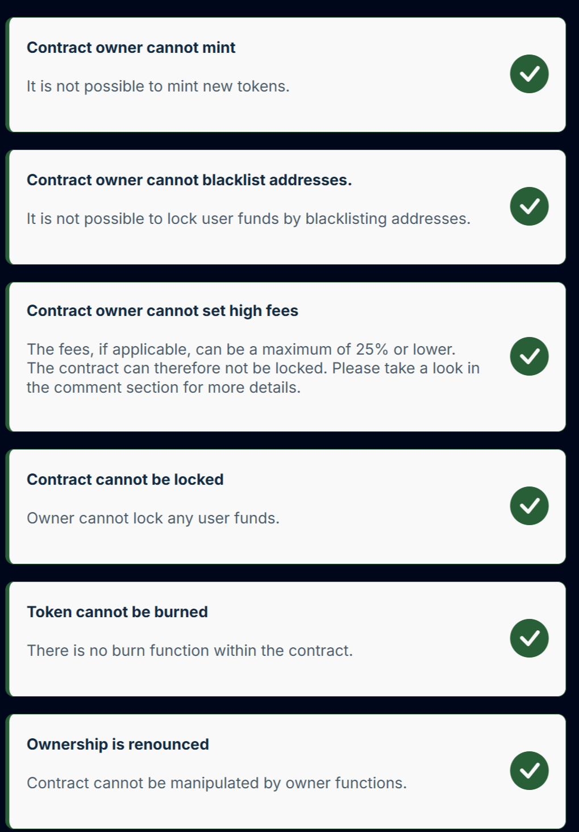Screen dimensions: 579x832
Task: Click the checkmark icon for cannot mint
Action: point(529,74)
